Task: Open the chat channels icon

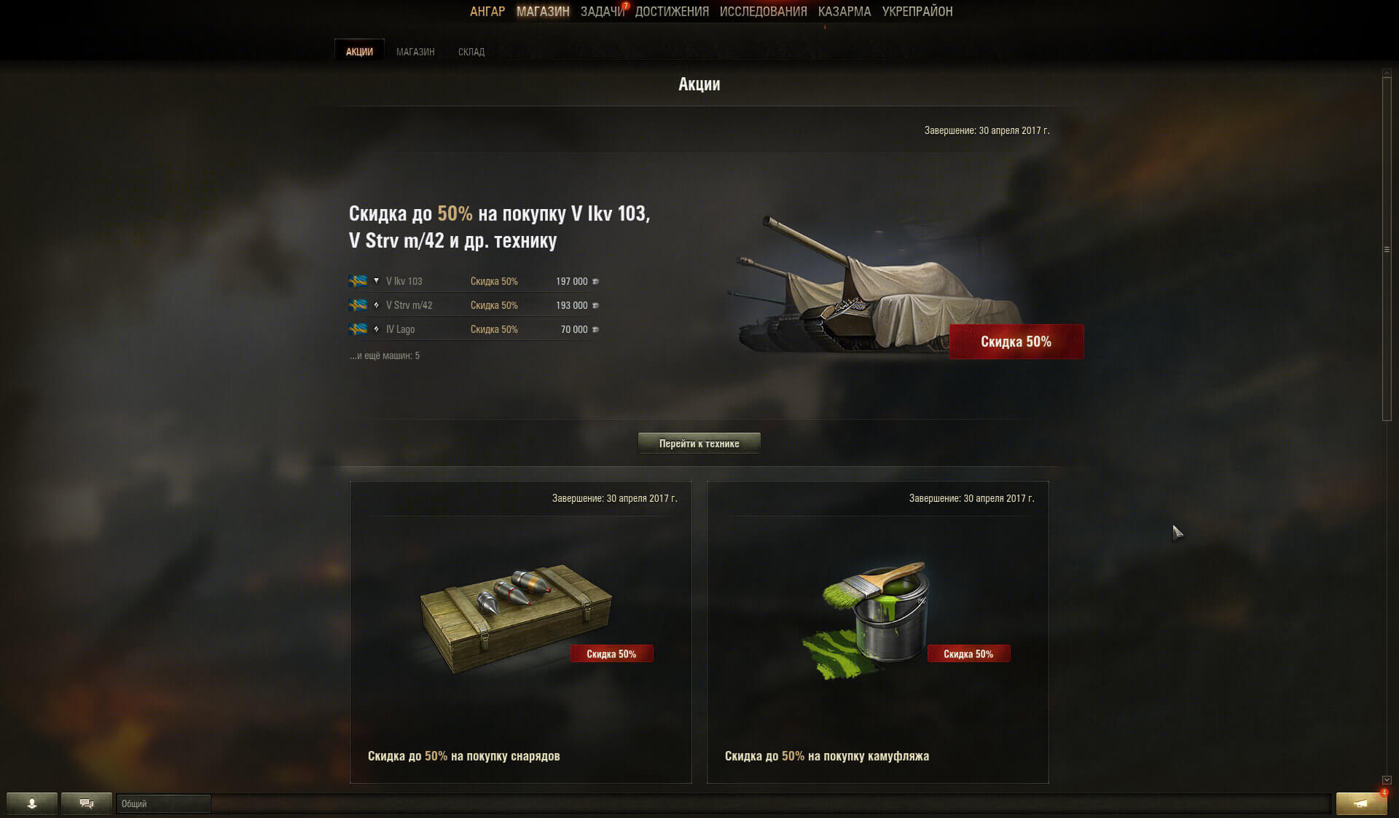Action: click(86, 803)
